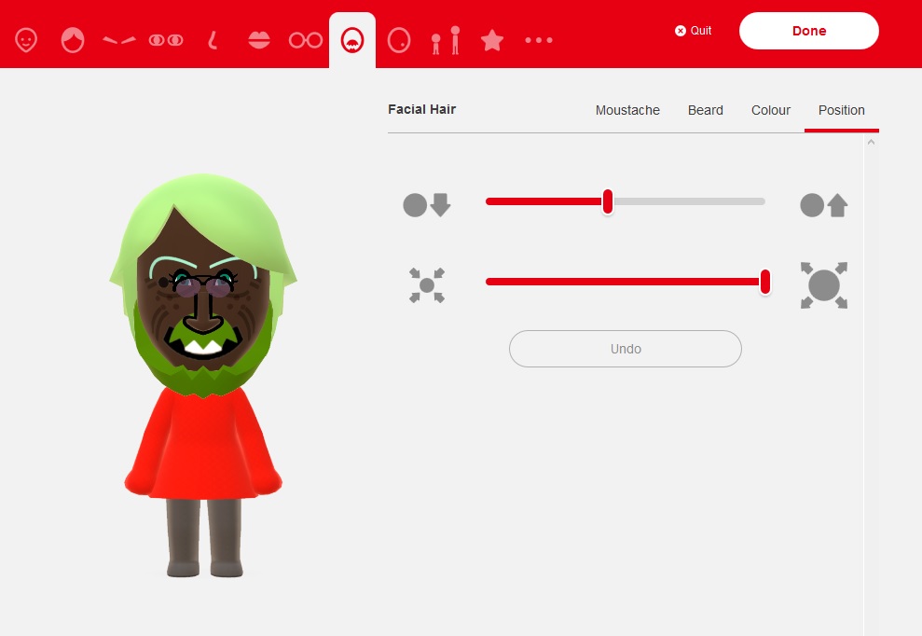
Task: Click the move-down facial hair icon
Action: [x=427, y=205]
